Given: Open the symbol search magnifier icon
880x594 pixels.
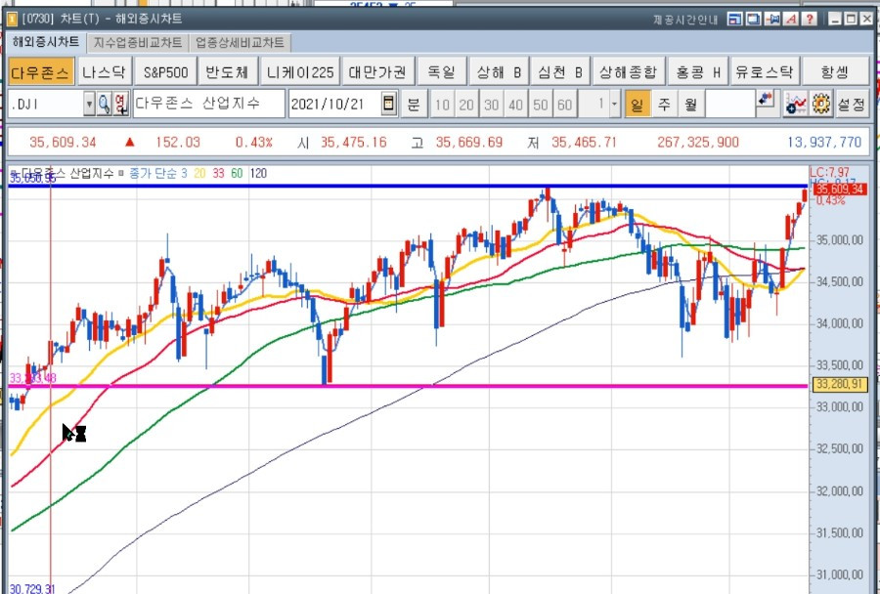Looking at the screenshot, I should [104, 105].
